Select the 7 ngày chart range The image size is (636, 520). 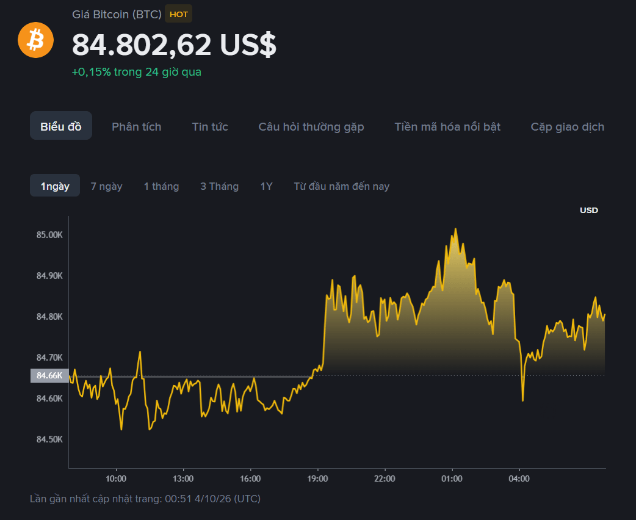(x=107, y=186)
